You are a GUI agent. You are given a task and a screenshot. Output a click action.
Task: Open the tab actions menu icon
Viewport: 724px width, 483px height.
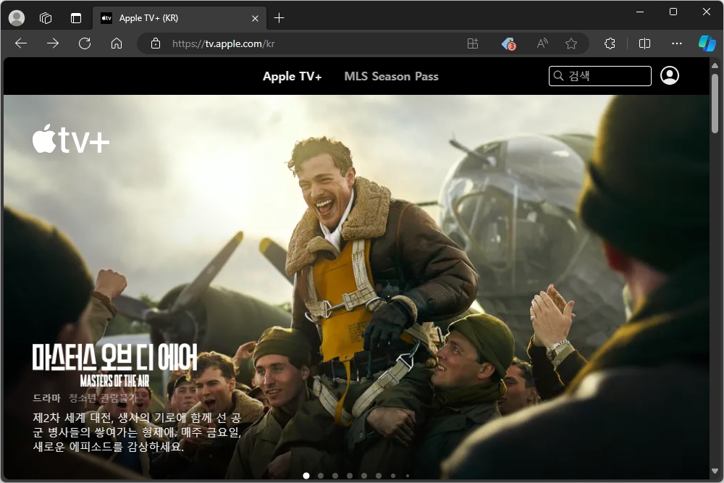click(76, 18)
